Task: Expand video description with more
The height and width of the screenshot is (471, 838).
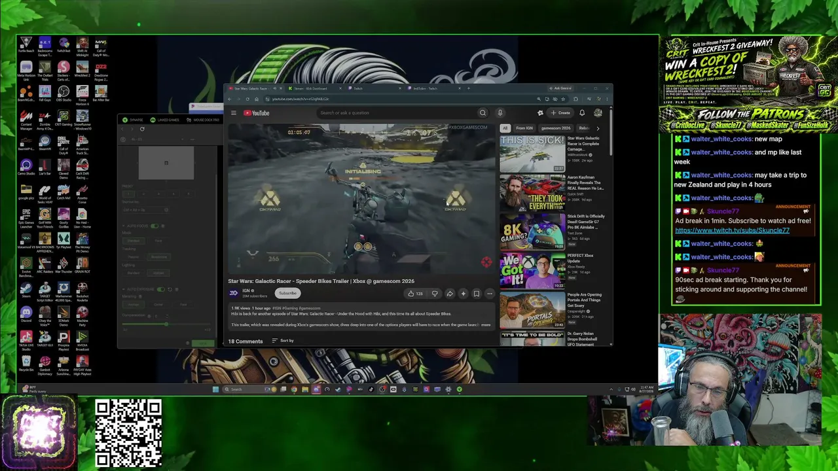Action: [x=485, y=325]
